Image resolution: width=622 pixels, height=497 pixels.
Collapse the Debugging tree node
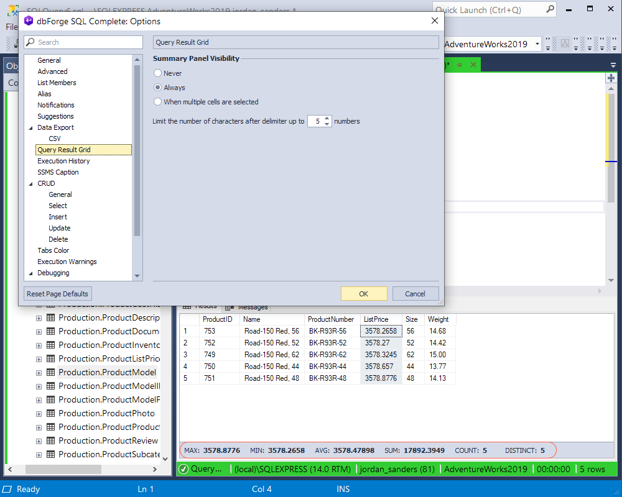(31, 273)
